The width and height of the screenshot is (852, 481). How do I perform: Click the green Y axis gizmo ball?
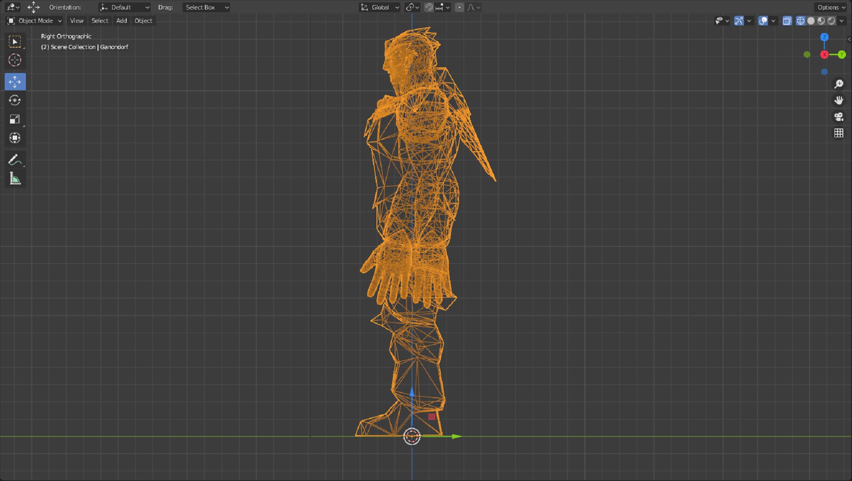tap(841, 54)
